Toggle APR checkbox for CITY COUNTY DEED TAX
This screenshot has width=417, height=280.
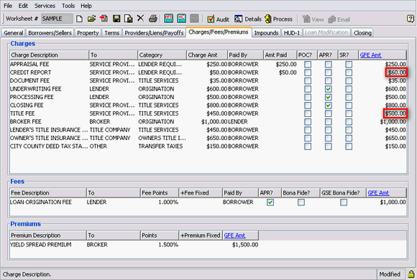tap(329, 146)
